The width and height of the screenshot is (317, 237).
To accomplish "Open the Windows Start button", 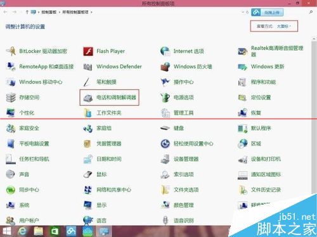I will [6, 231].
